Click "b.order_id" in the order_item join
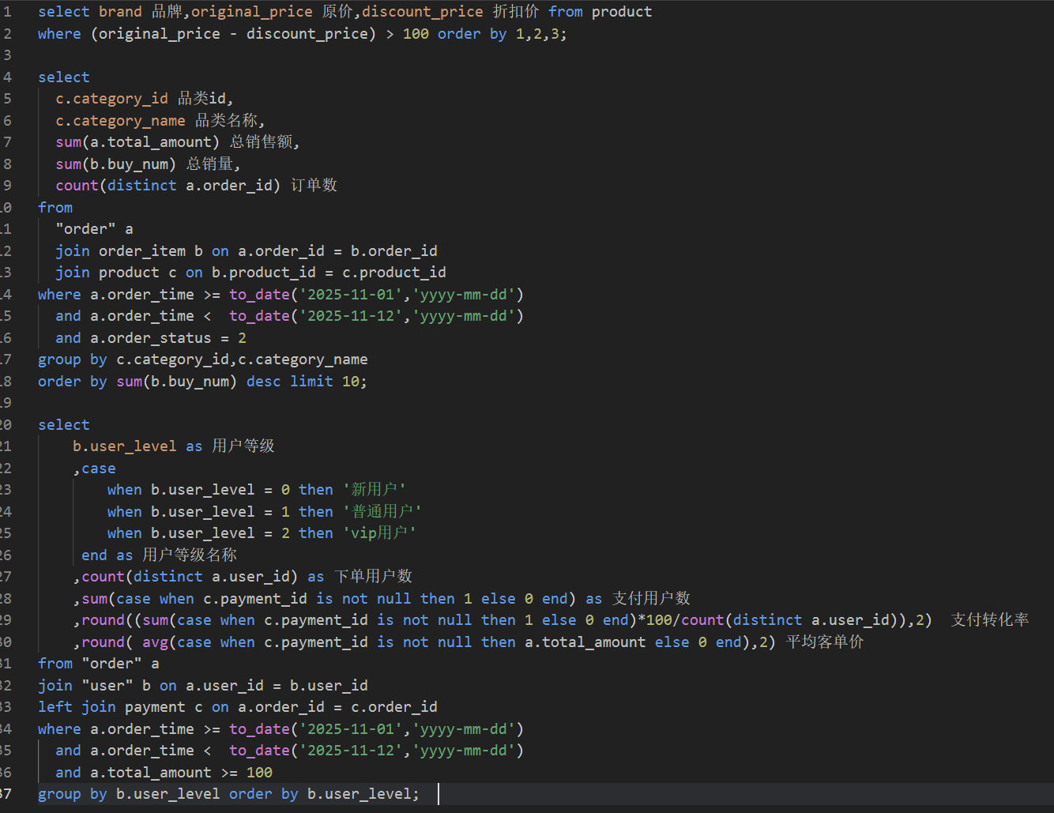 394,251
